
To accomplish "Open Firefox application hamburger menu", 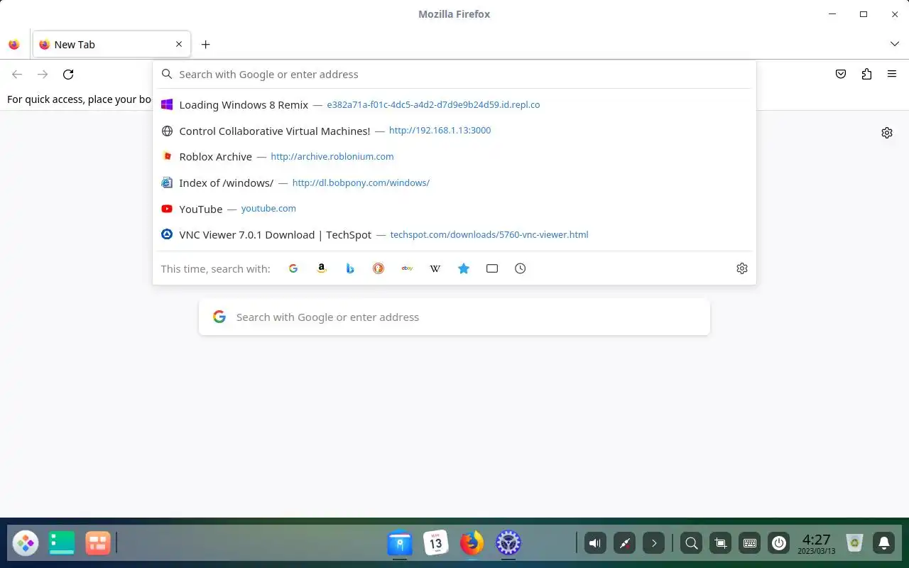I will pos(892,74).
